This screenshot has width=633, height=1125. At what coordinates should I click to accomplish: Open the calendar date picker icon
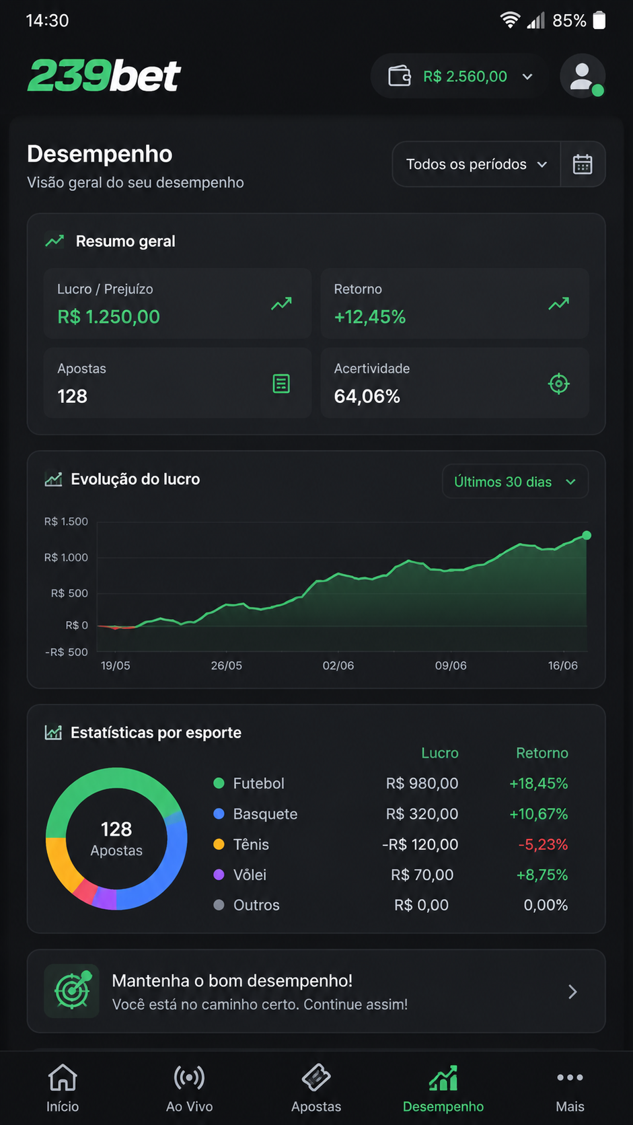click(583, 164)
